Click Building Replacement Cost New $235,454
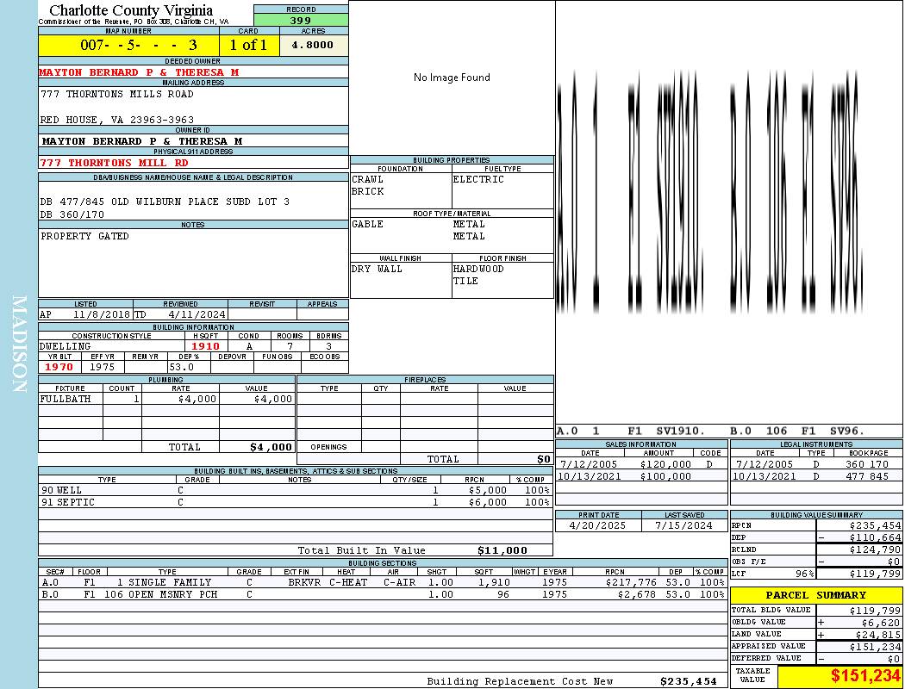This screenshot has width=905, height=689. pyautogui.click(x=688, y=681)
